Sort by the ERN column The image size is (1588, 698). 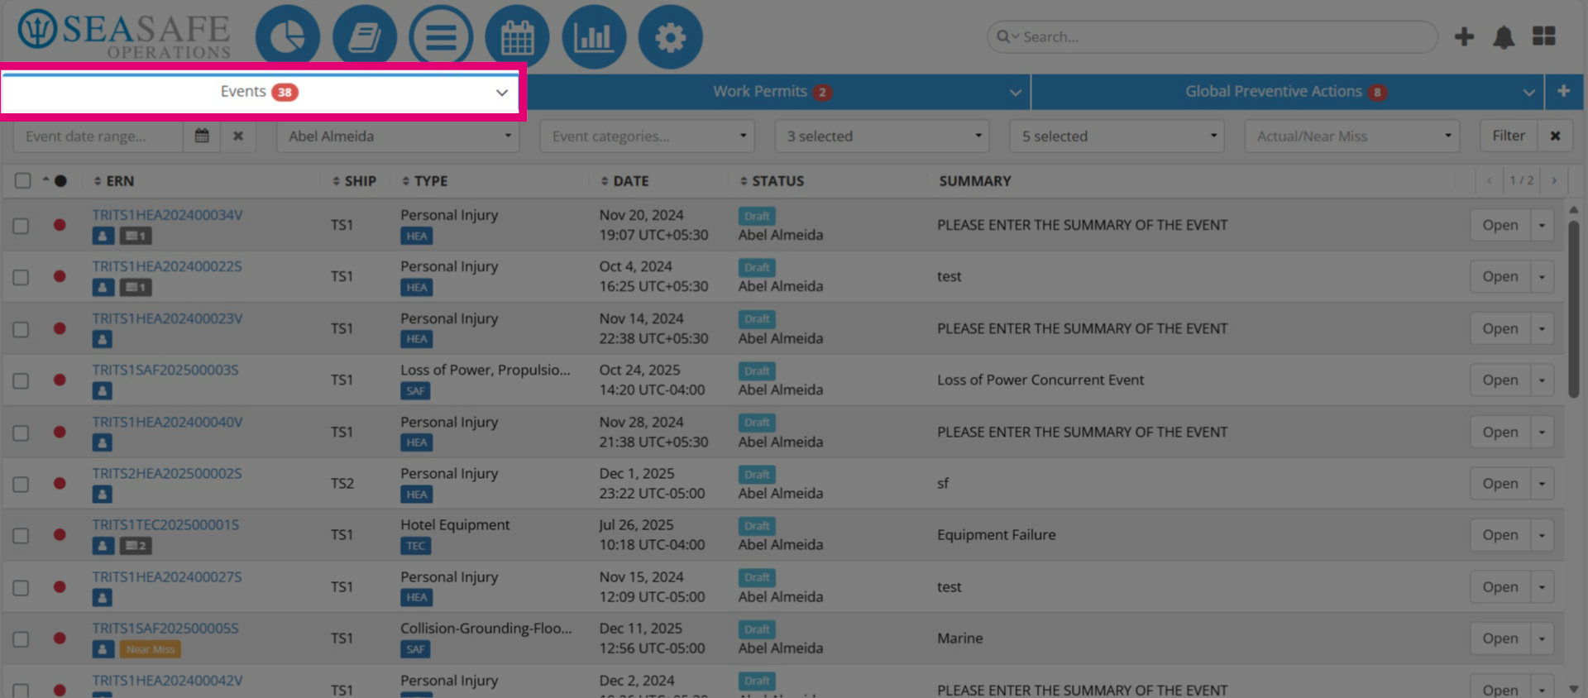[114, 180]
